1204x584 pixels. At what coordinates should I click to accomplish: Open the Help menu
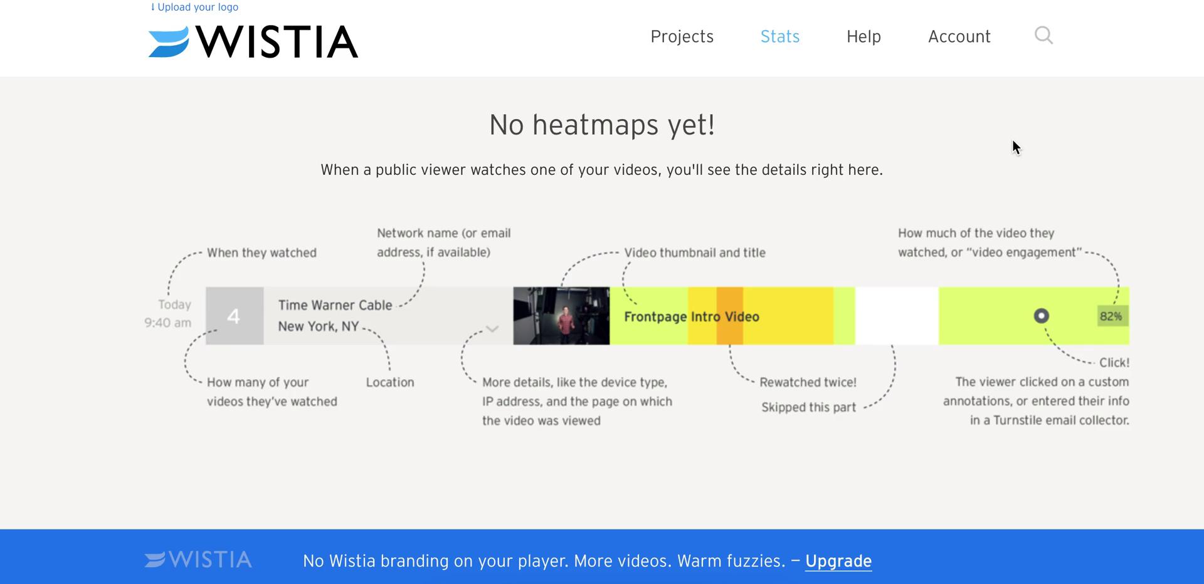[x=863, y=36]
